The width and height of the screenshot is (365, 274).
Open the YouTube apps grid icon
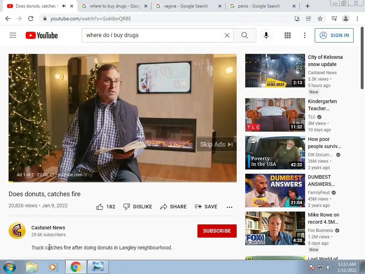click(288, 35)
